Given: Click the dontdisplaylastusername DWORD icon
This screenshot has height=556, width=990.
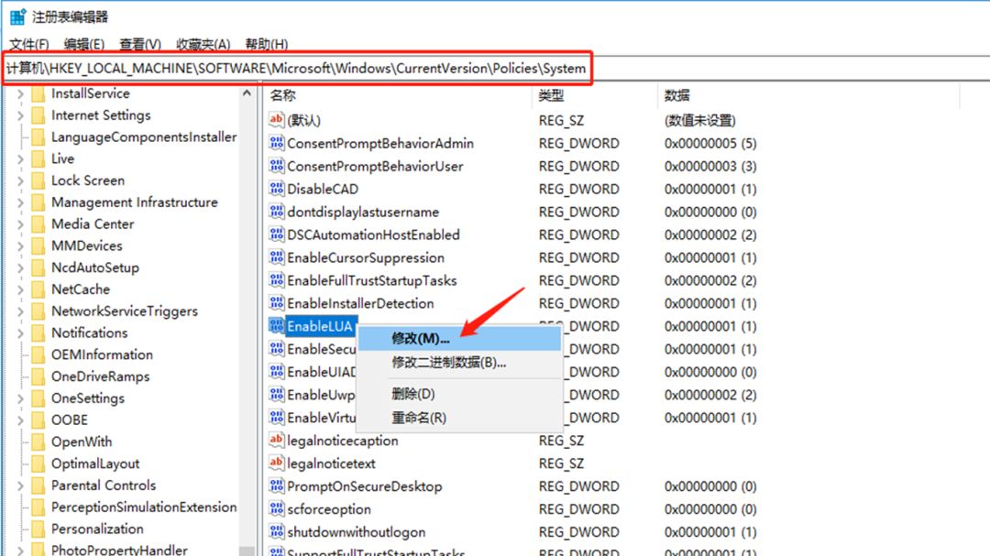Looking at the screenshot, I should point(276,211).
